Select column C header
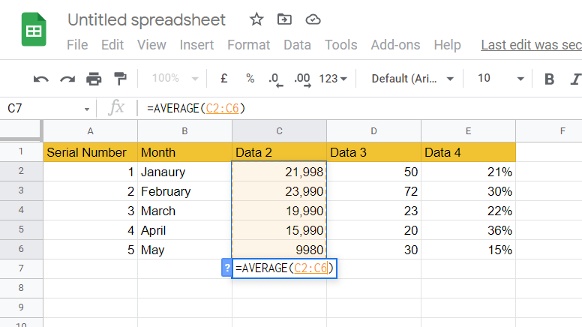 (x=279, y=131)
